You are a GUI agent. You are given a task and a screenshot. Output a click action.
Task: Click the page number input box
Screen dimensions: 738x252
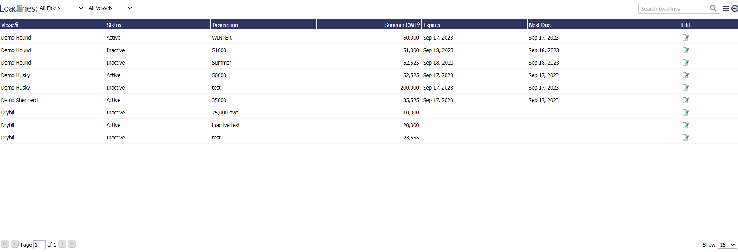click(x=39, y=245)
